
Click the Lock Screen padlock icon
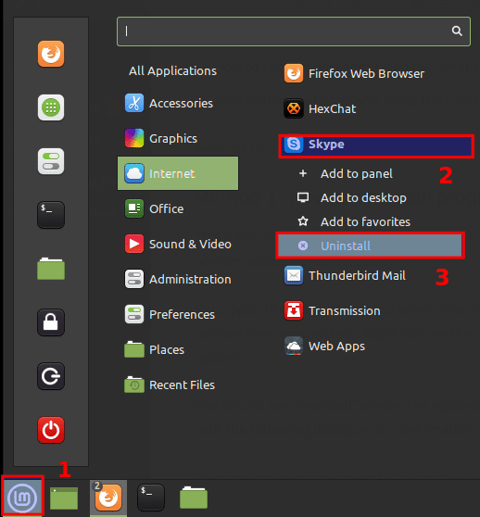pos(51,322)
